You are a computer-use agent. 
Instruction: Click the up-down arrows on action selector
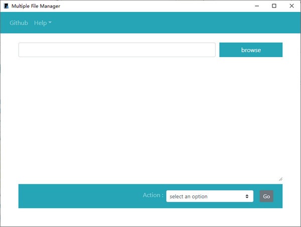247,196
